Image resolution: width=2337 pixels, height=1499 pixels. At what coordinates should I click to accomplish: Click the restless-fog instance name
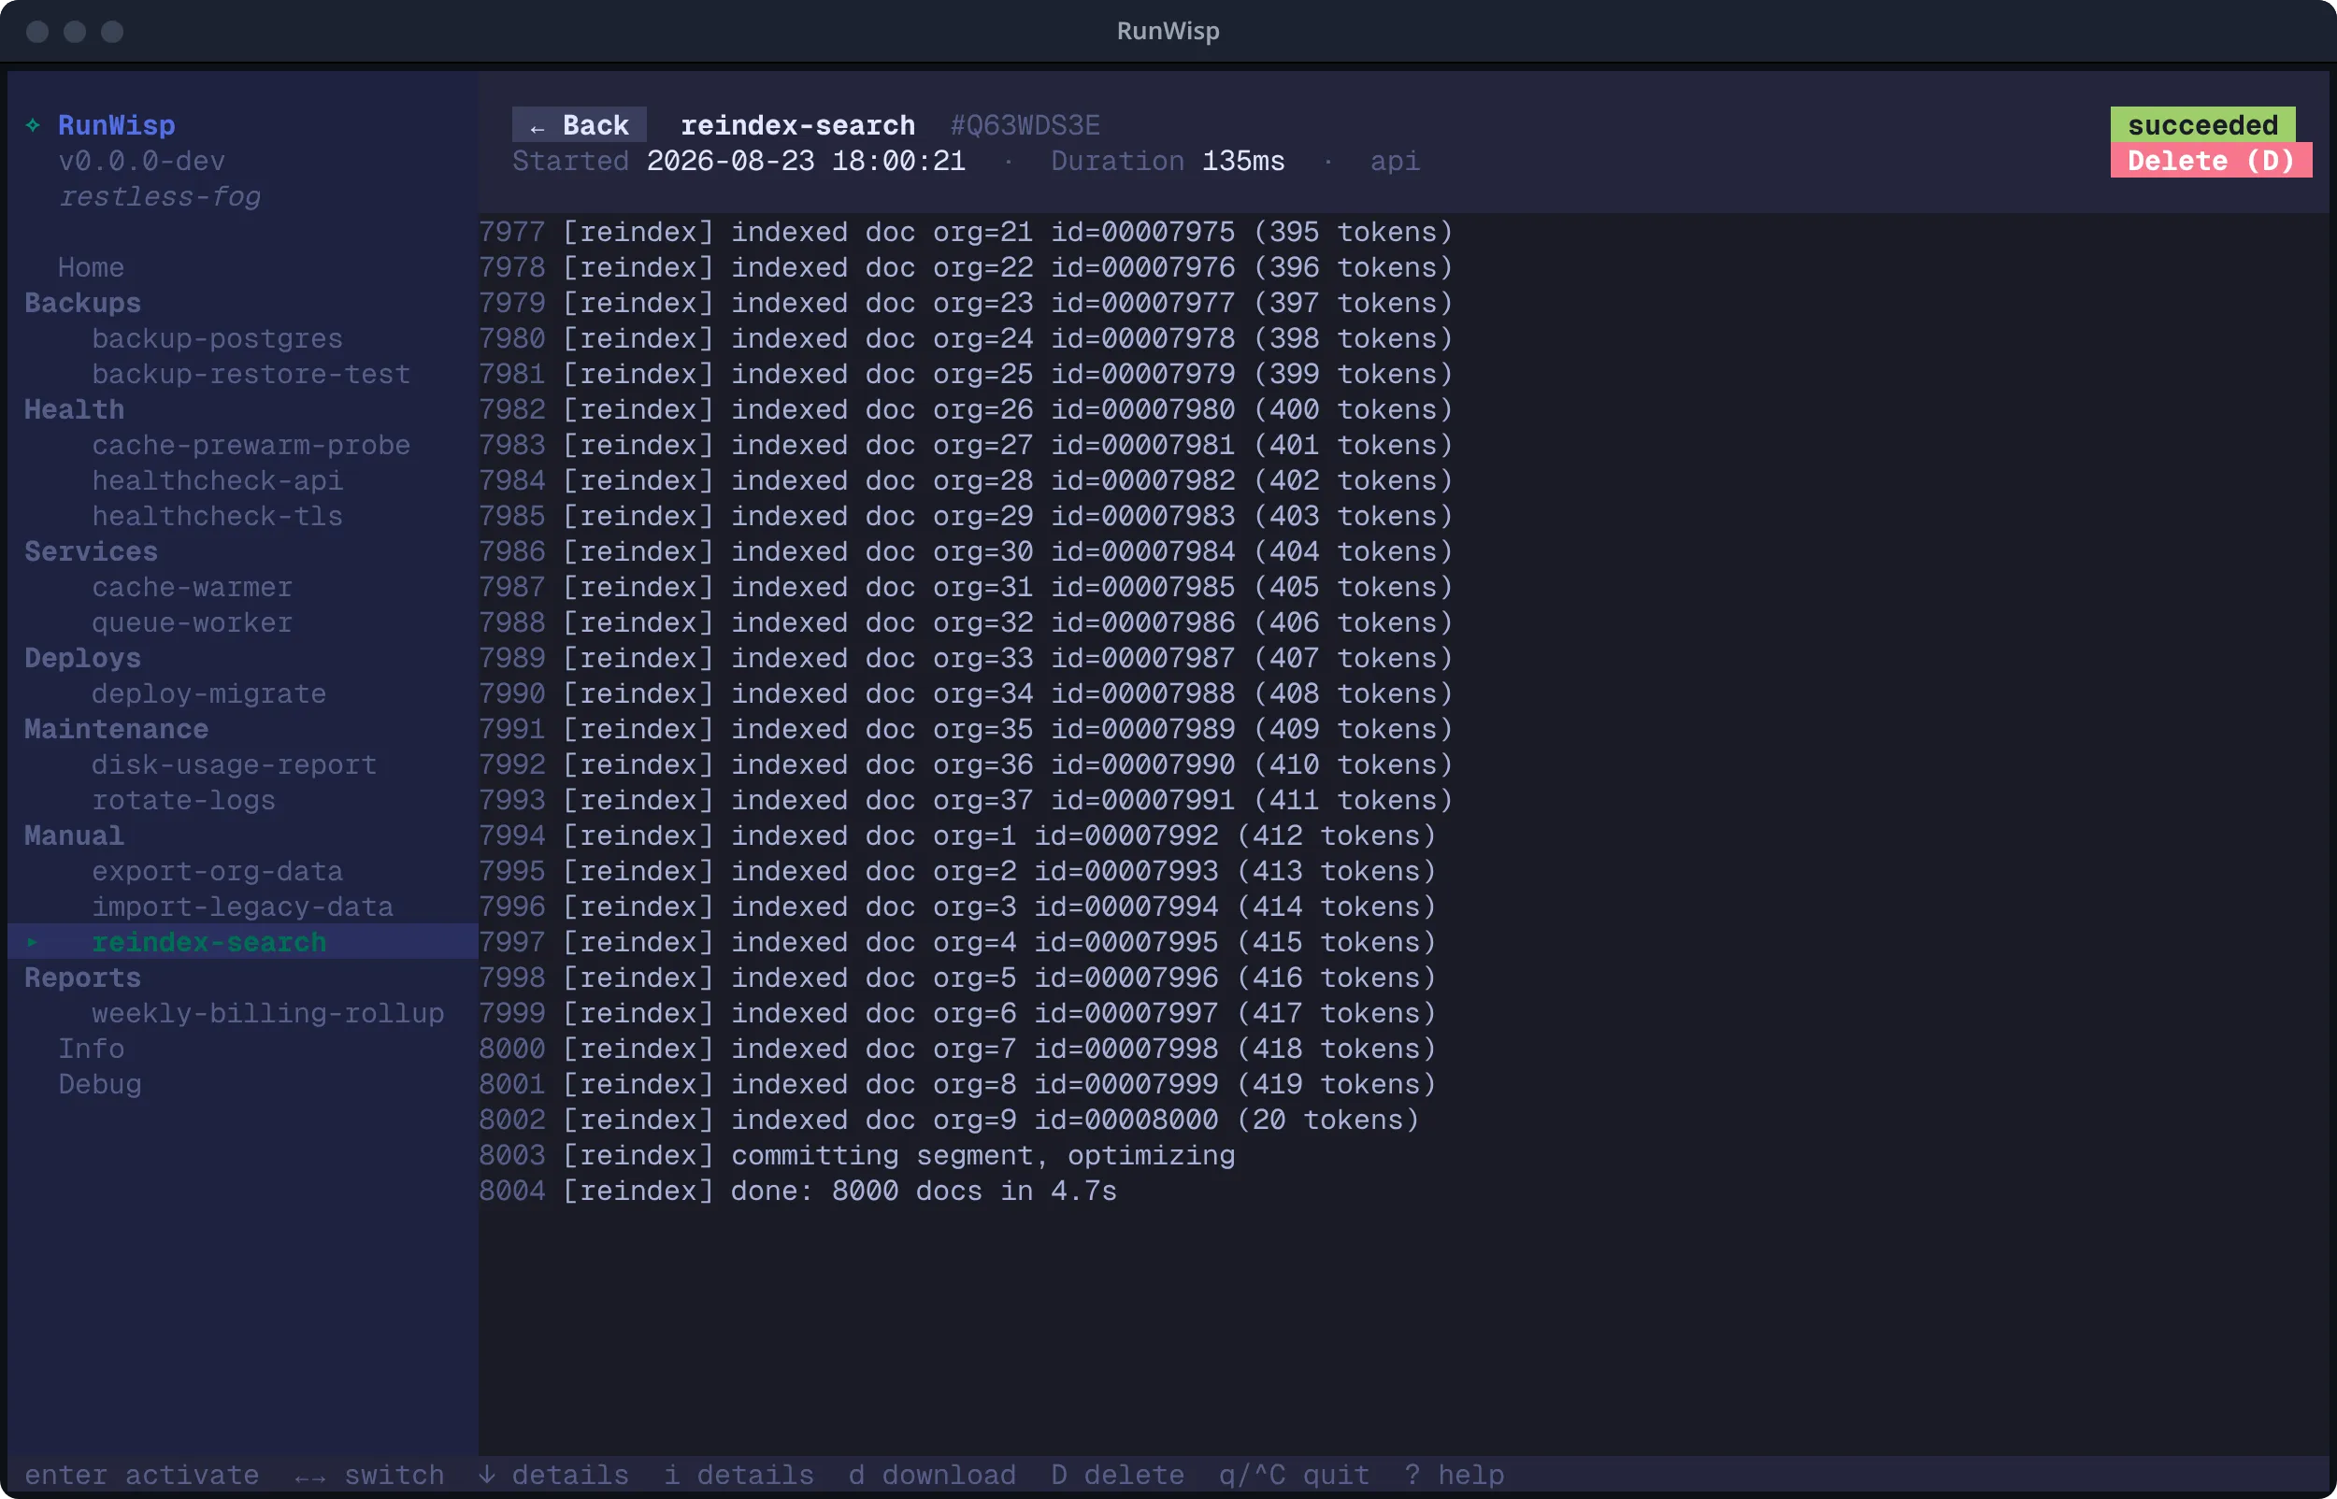point(159,195)
